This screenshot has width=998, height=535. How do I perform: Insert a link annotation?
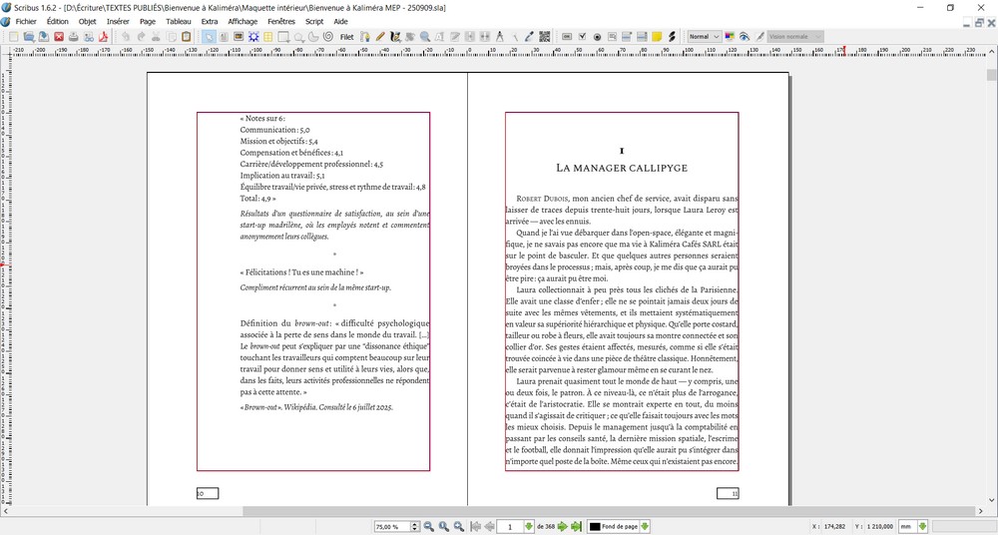coord(672,36)
